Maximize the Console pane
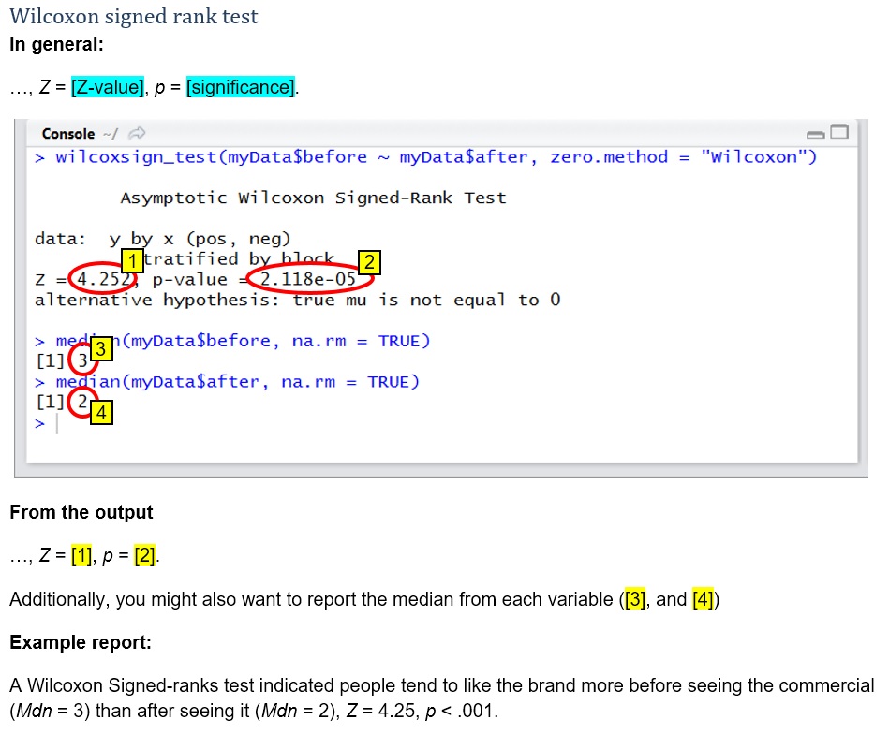889x735 pixels. [x=837, y=131]
